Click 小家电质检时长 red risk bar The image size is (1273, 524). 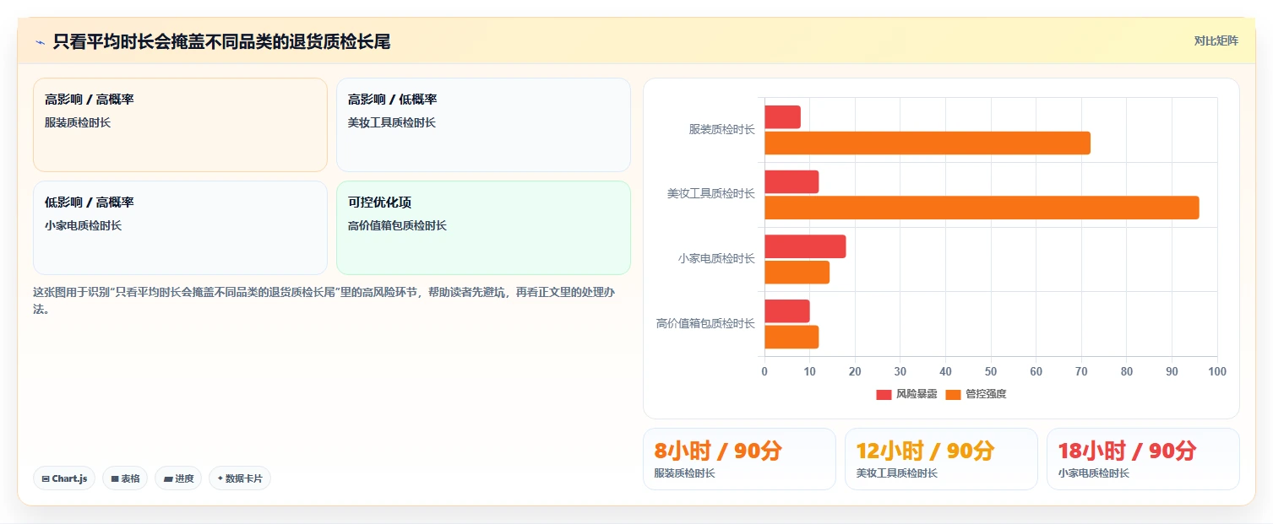805,246
